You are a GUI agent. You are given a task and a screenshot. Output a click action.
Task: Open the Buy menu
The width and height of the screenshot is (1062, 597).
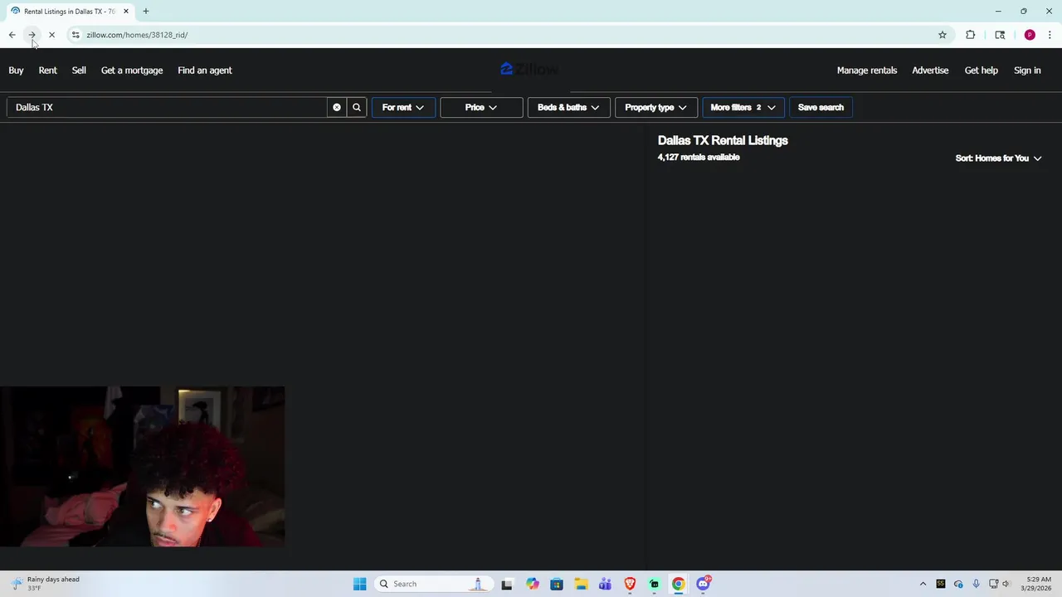click(x=16, y=70)
